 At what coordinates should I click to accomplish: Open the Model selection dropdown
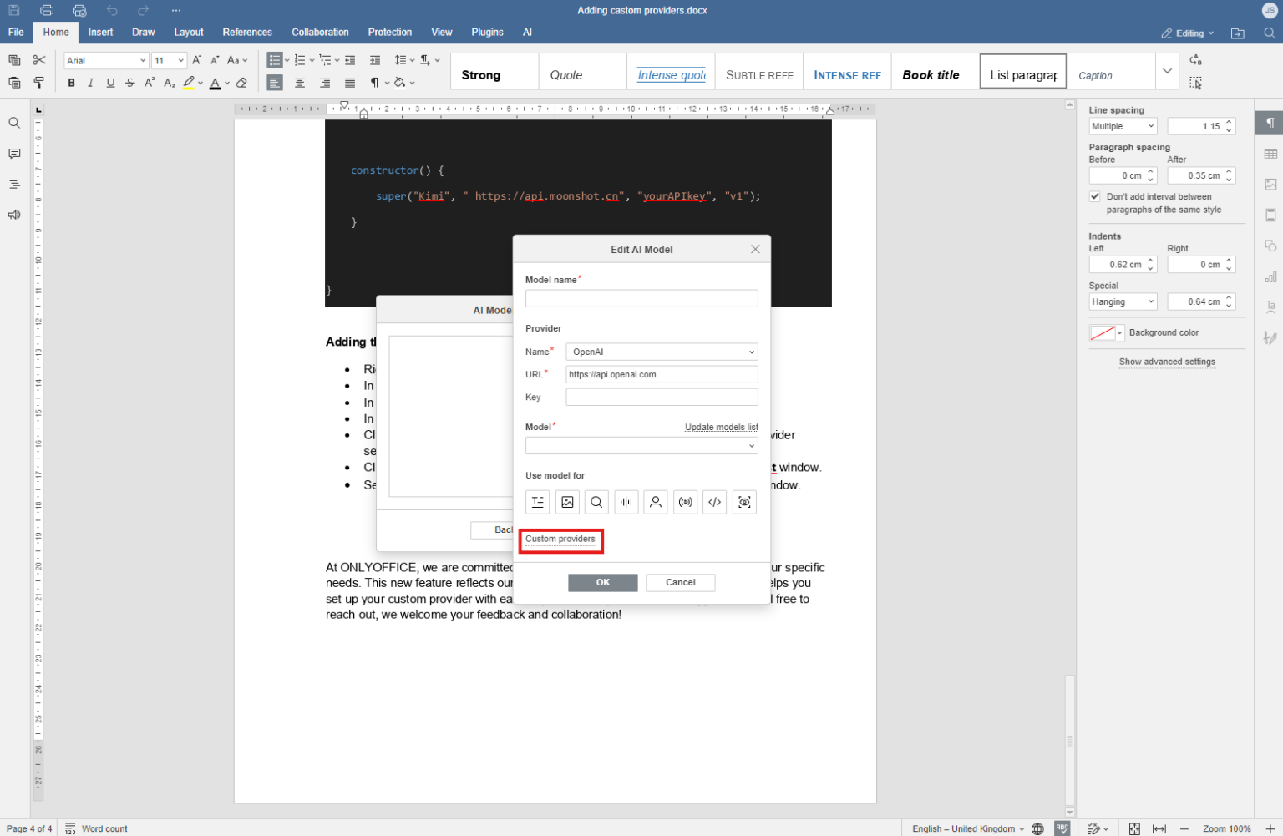click(x=641, y=446)
